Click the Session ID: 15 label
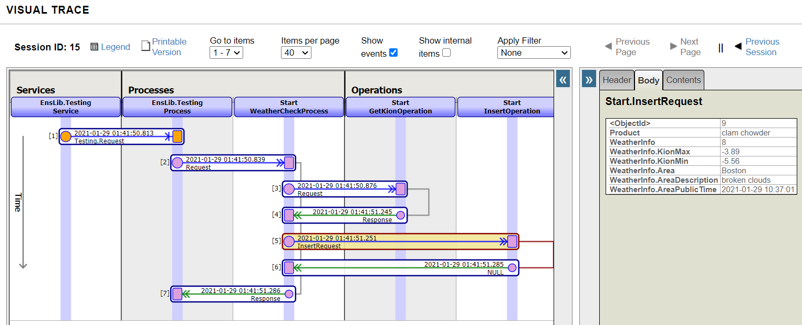The image size is (802, 325). tap(47, 47)
